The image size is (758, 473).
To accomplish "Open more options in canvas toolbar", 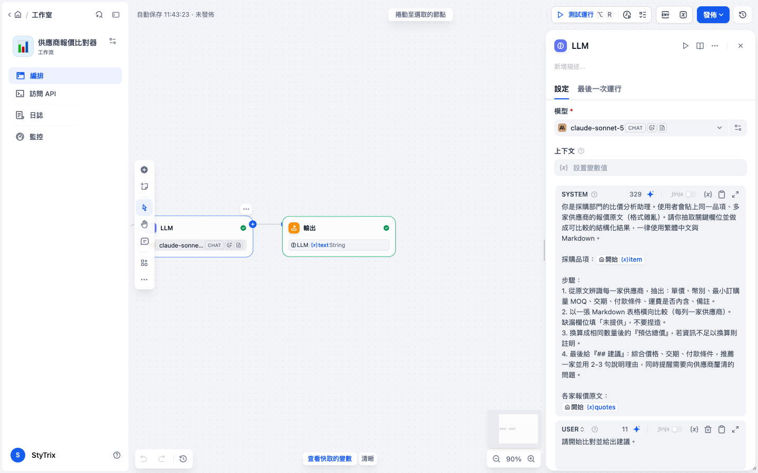I will coord(144,280).
